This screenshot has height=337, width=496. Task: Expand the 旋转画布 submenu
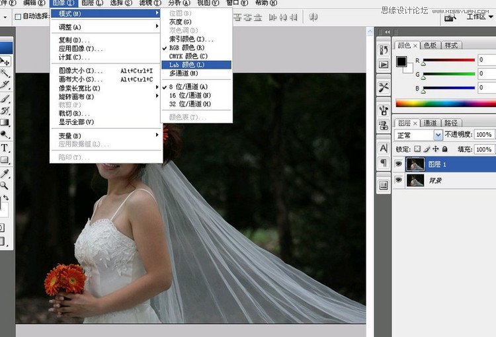tap(106, 96)
